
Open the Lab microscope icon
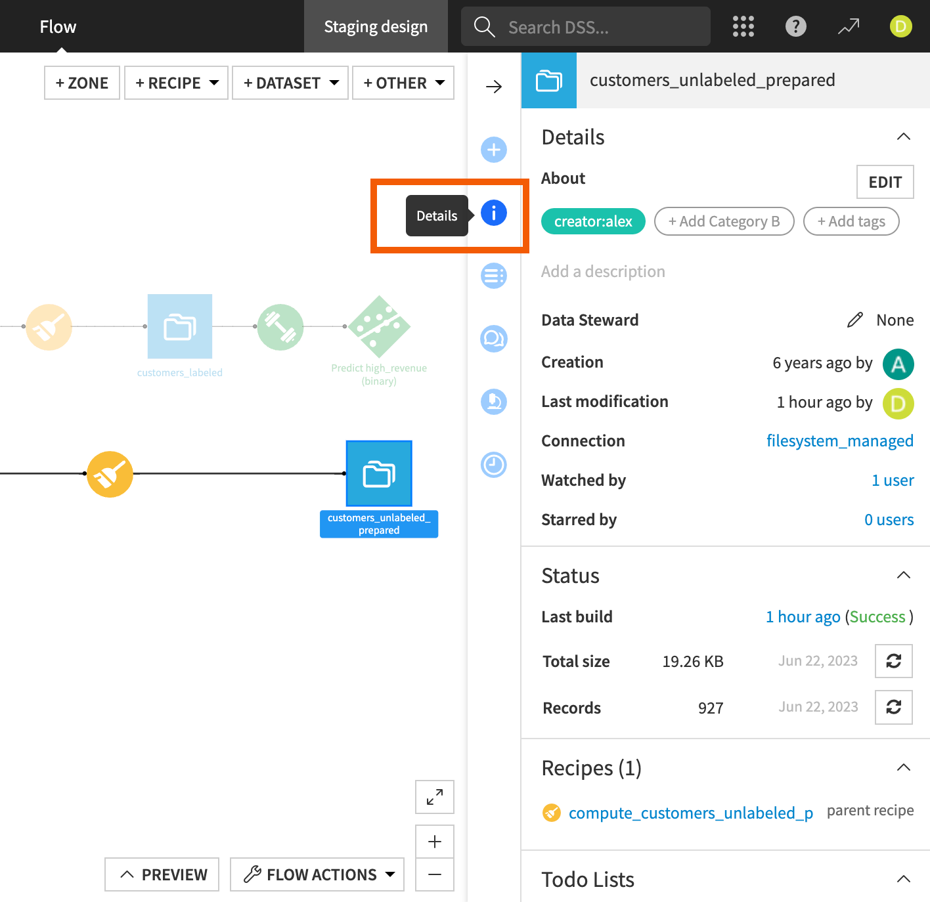(x=494, y=402)
